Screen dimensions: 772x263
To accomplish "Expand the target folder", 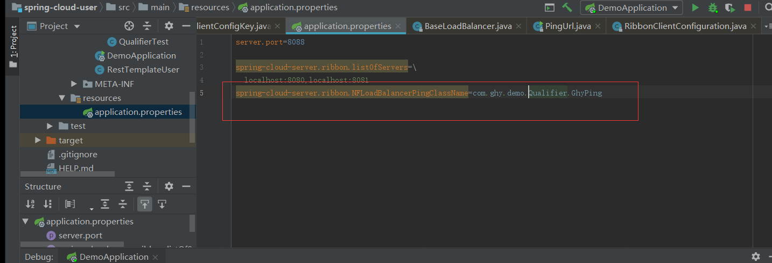I will 38,140.
